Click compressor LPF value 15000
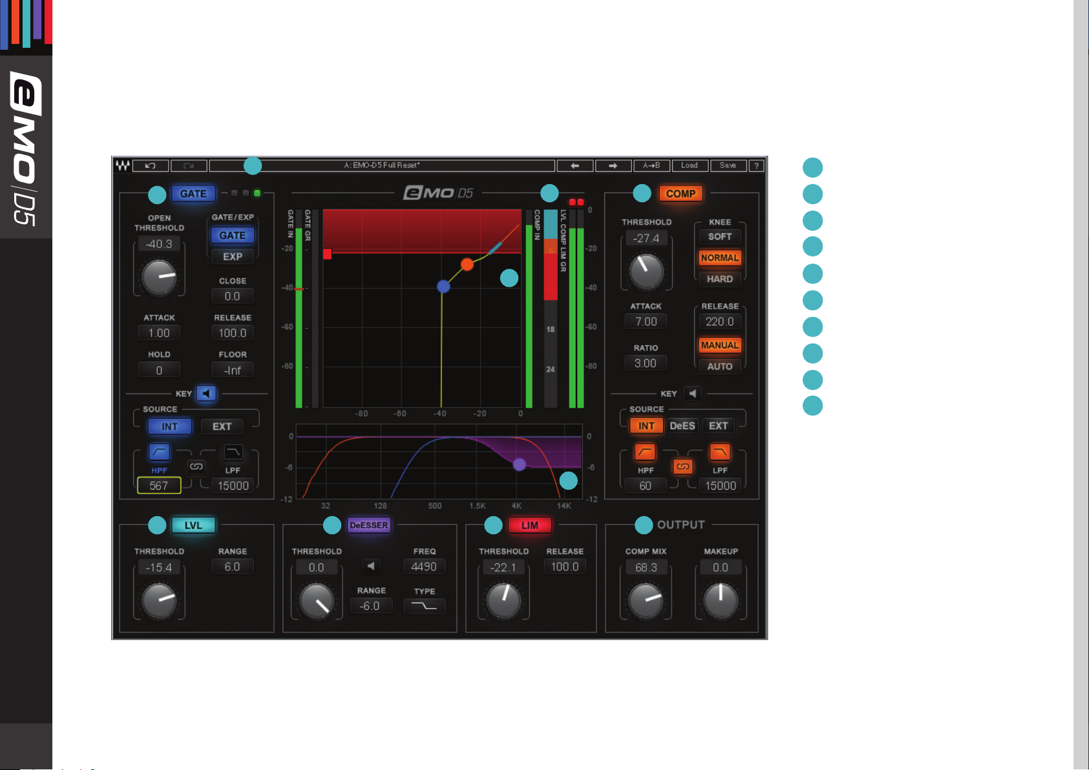This screenshot has height=770, width=1089. (x=721, y=486)
